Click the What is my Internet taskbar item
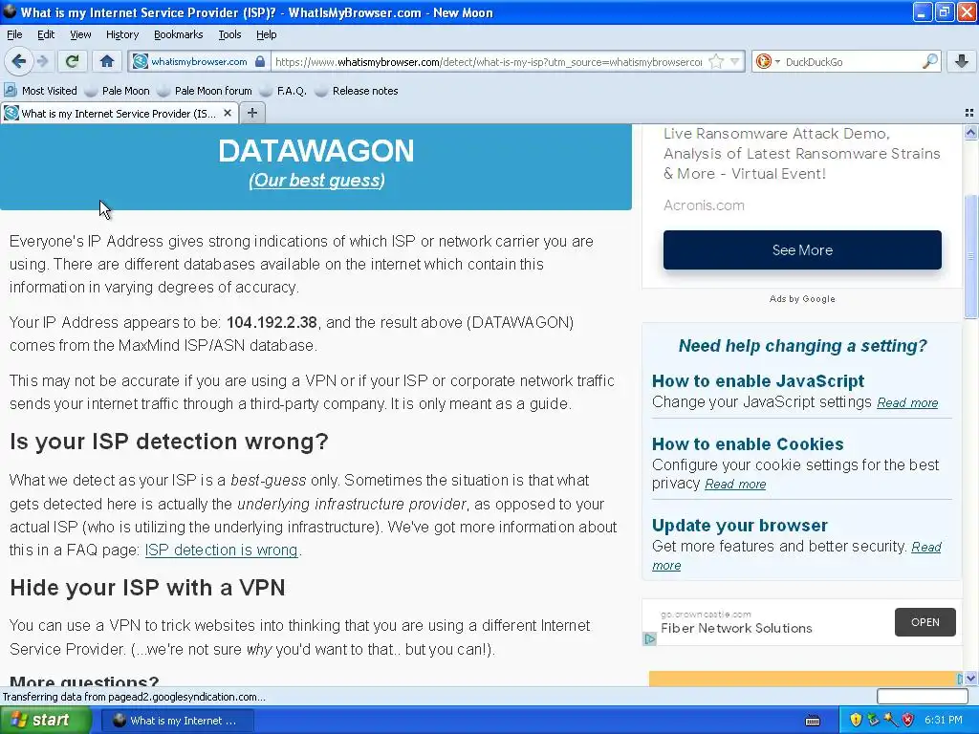This screenshot has width=979, height=734. [x=177, y=721]
